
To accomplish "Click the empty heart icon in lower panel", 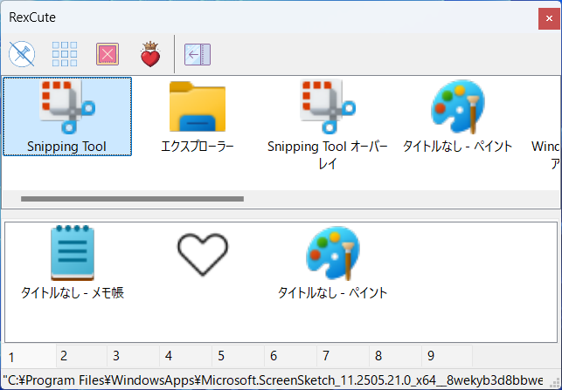I will [203, 255].
